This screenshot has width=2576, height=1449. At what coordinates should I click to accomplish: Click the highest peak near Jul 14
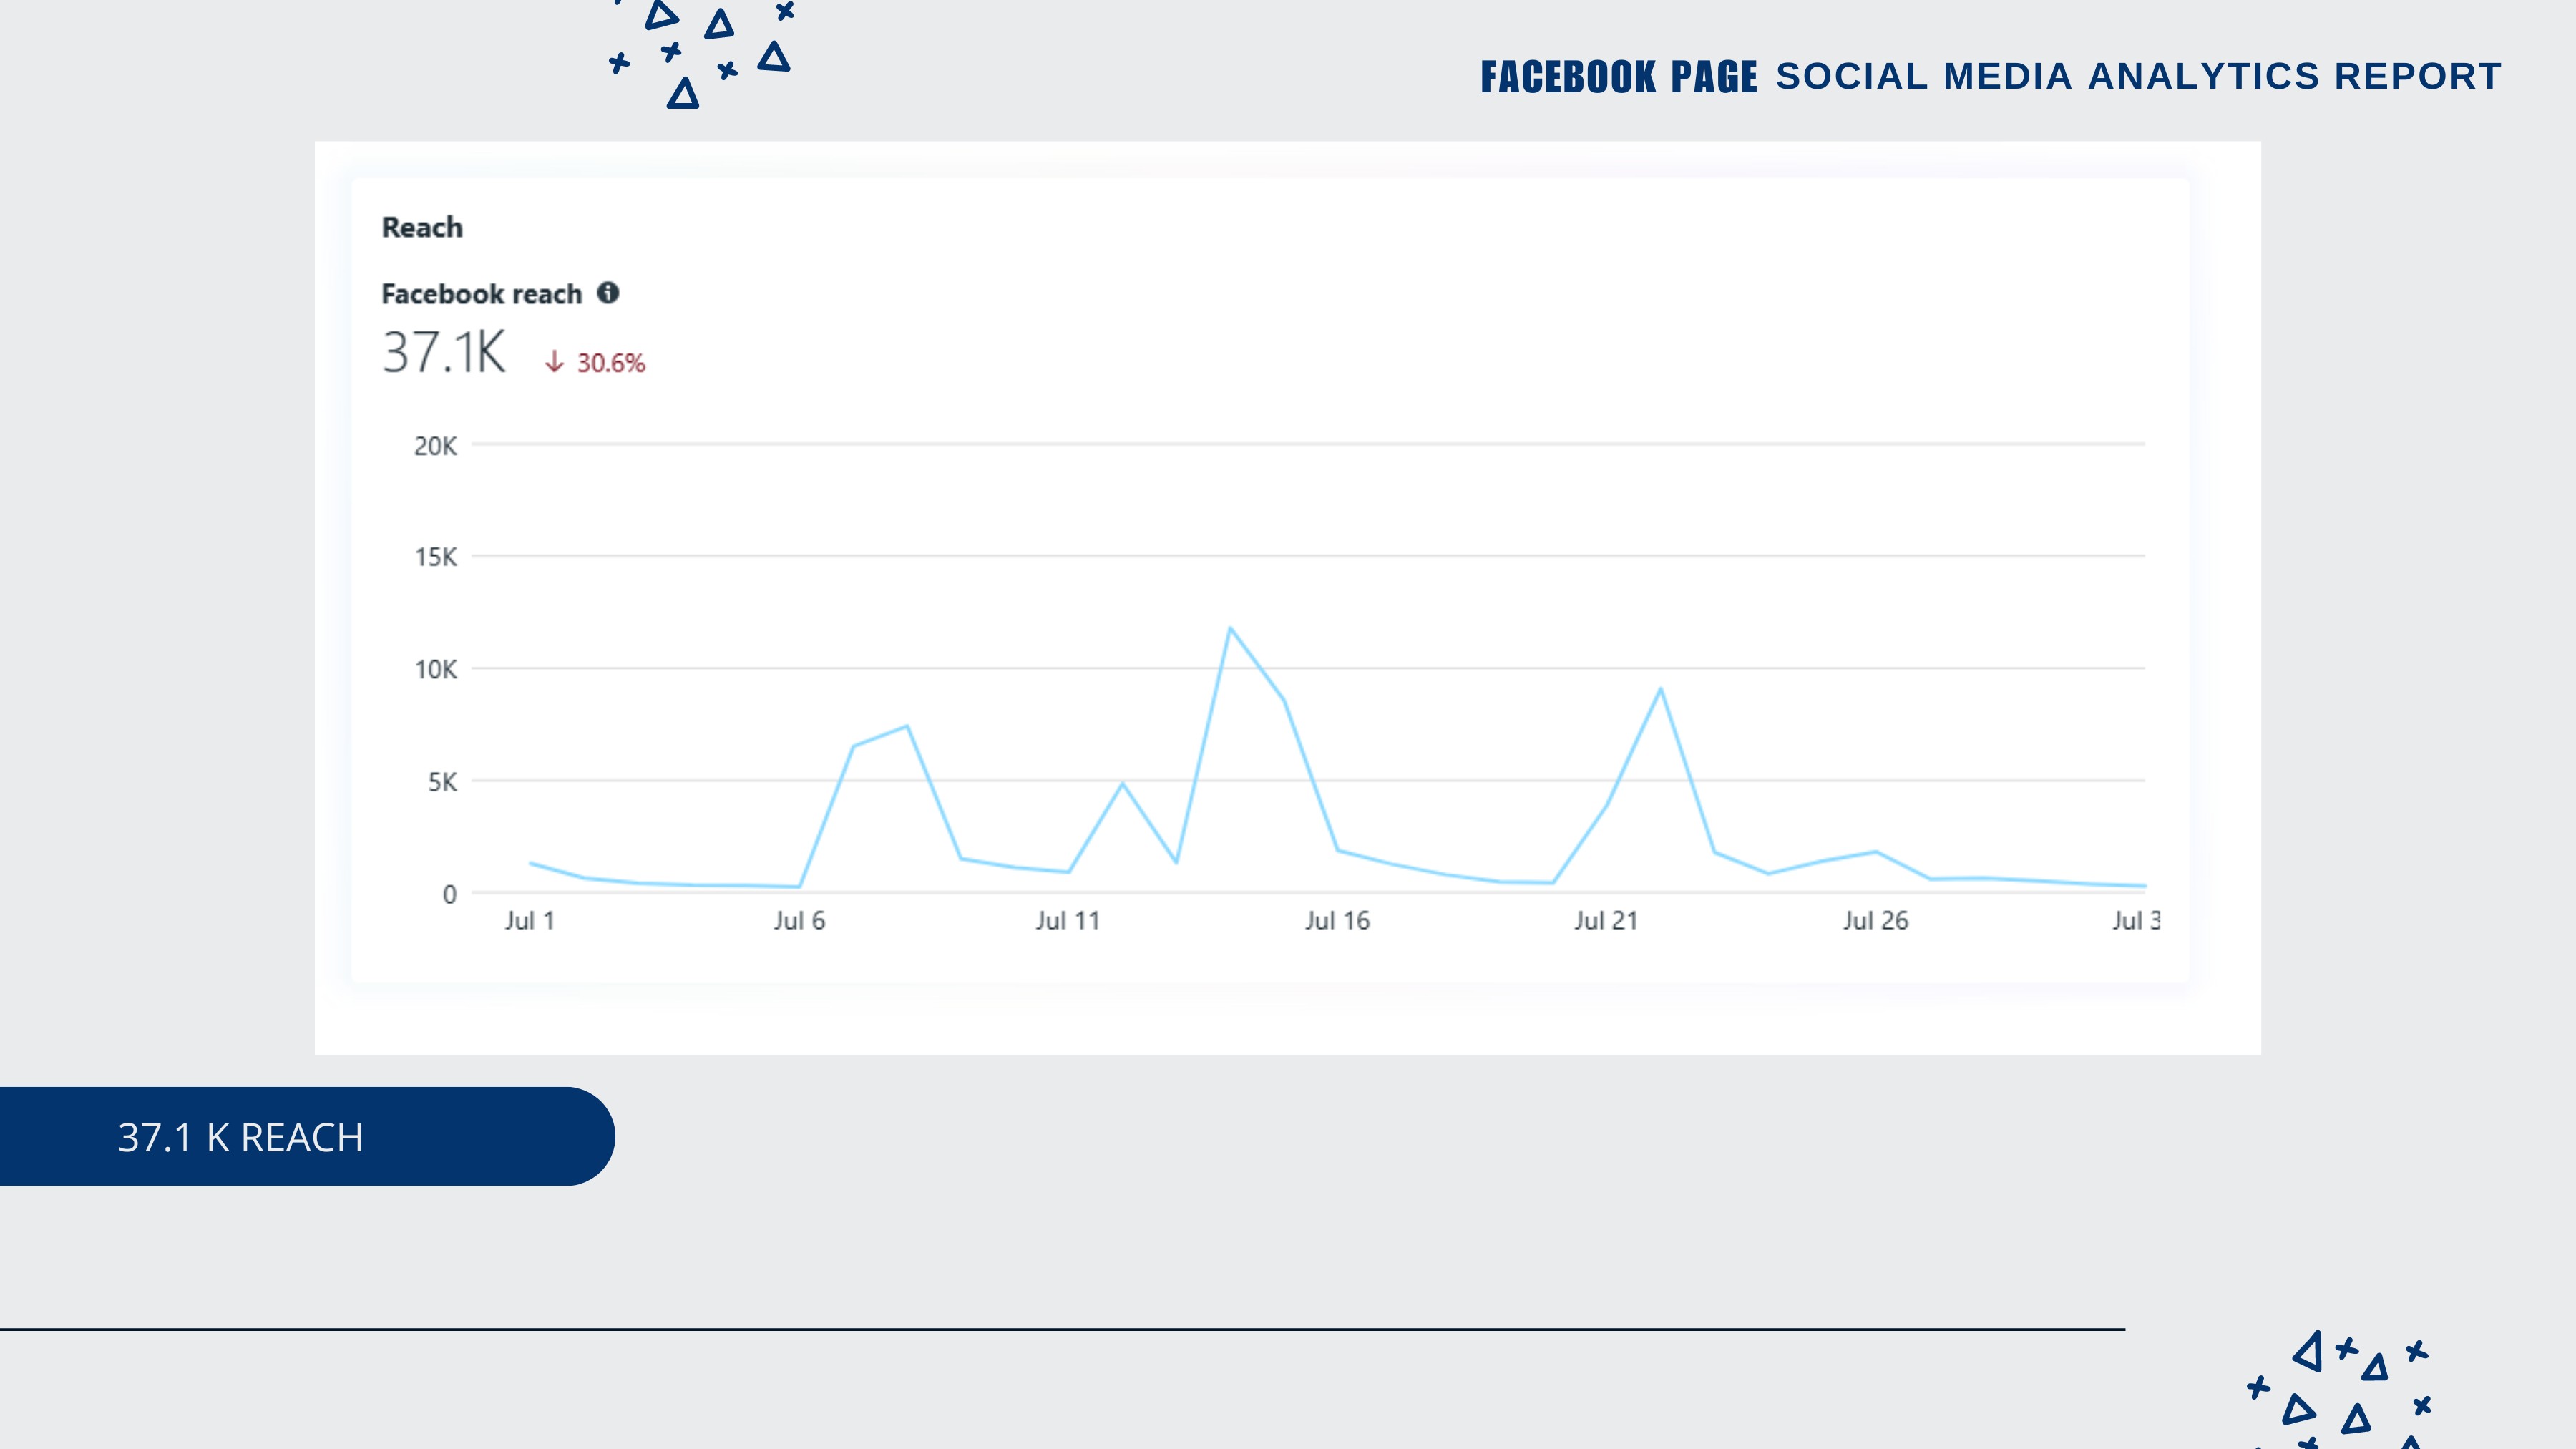click(1230, 628)
